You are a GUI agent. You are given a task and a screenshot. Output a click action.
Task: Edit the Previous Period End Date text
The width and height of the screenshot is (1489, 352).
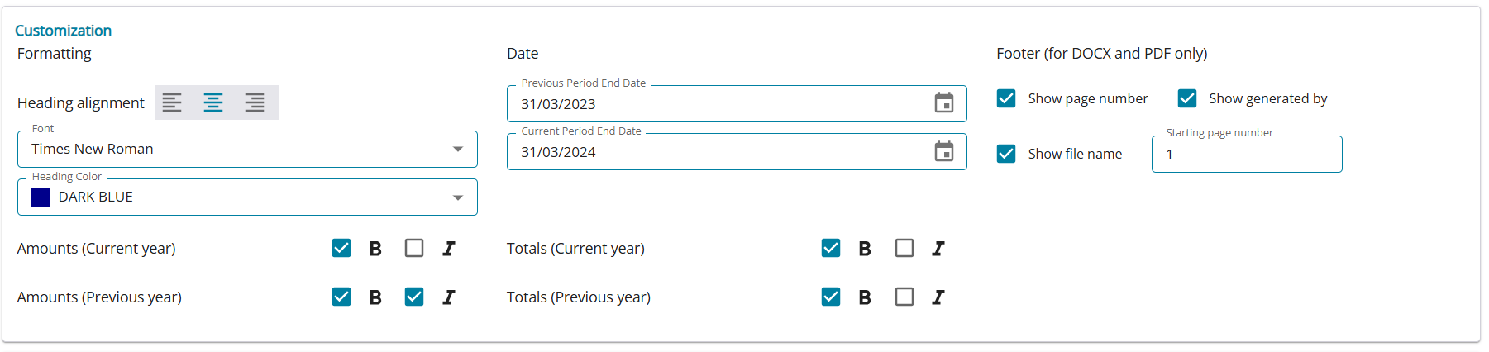coord(558,104)
